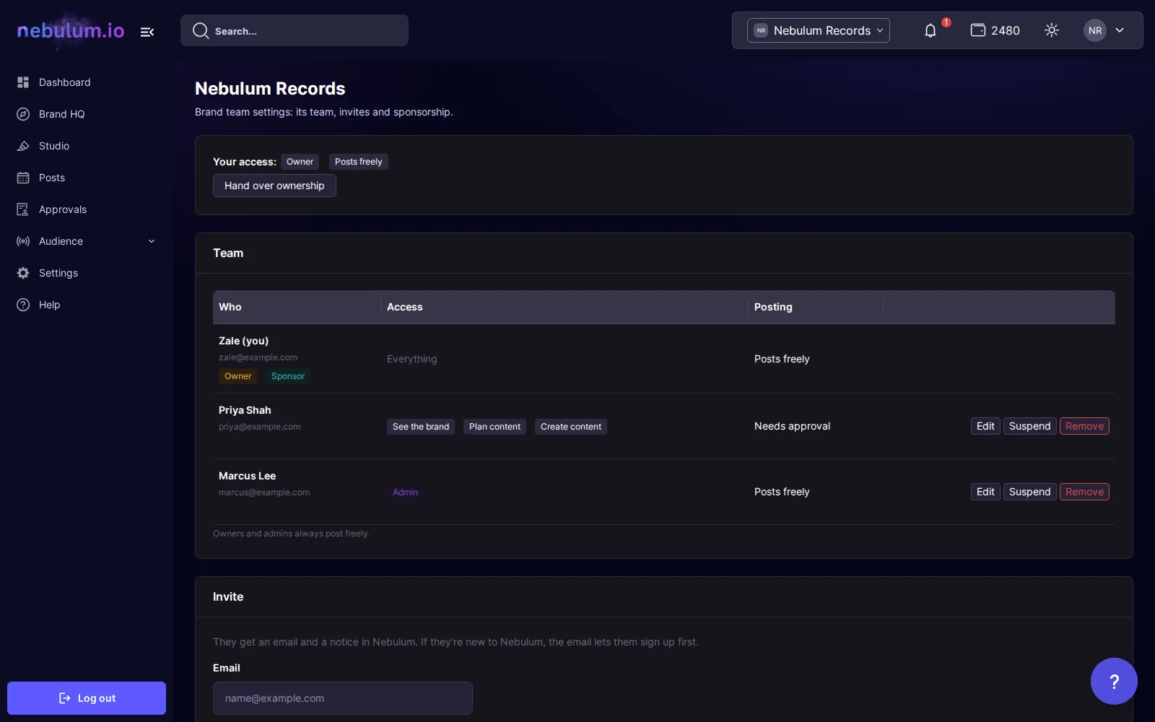
Task: Click the search magnifier icon
Action: pyautogui.click(x=201, y=30)
